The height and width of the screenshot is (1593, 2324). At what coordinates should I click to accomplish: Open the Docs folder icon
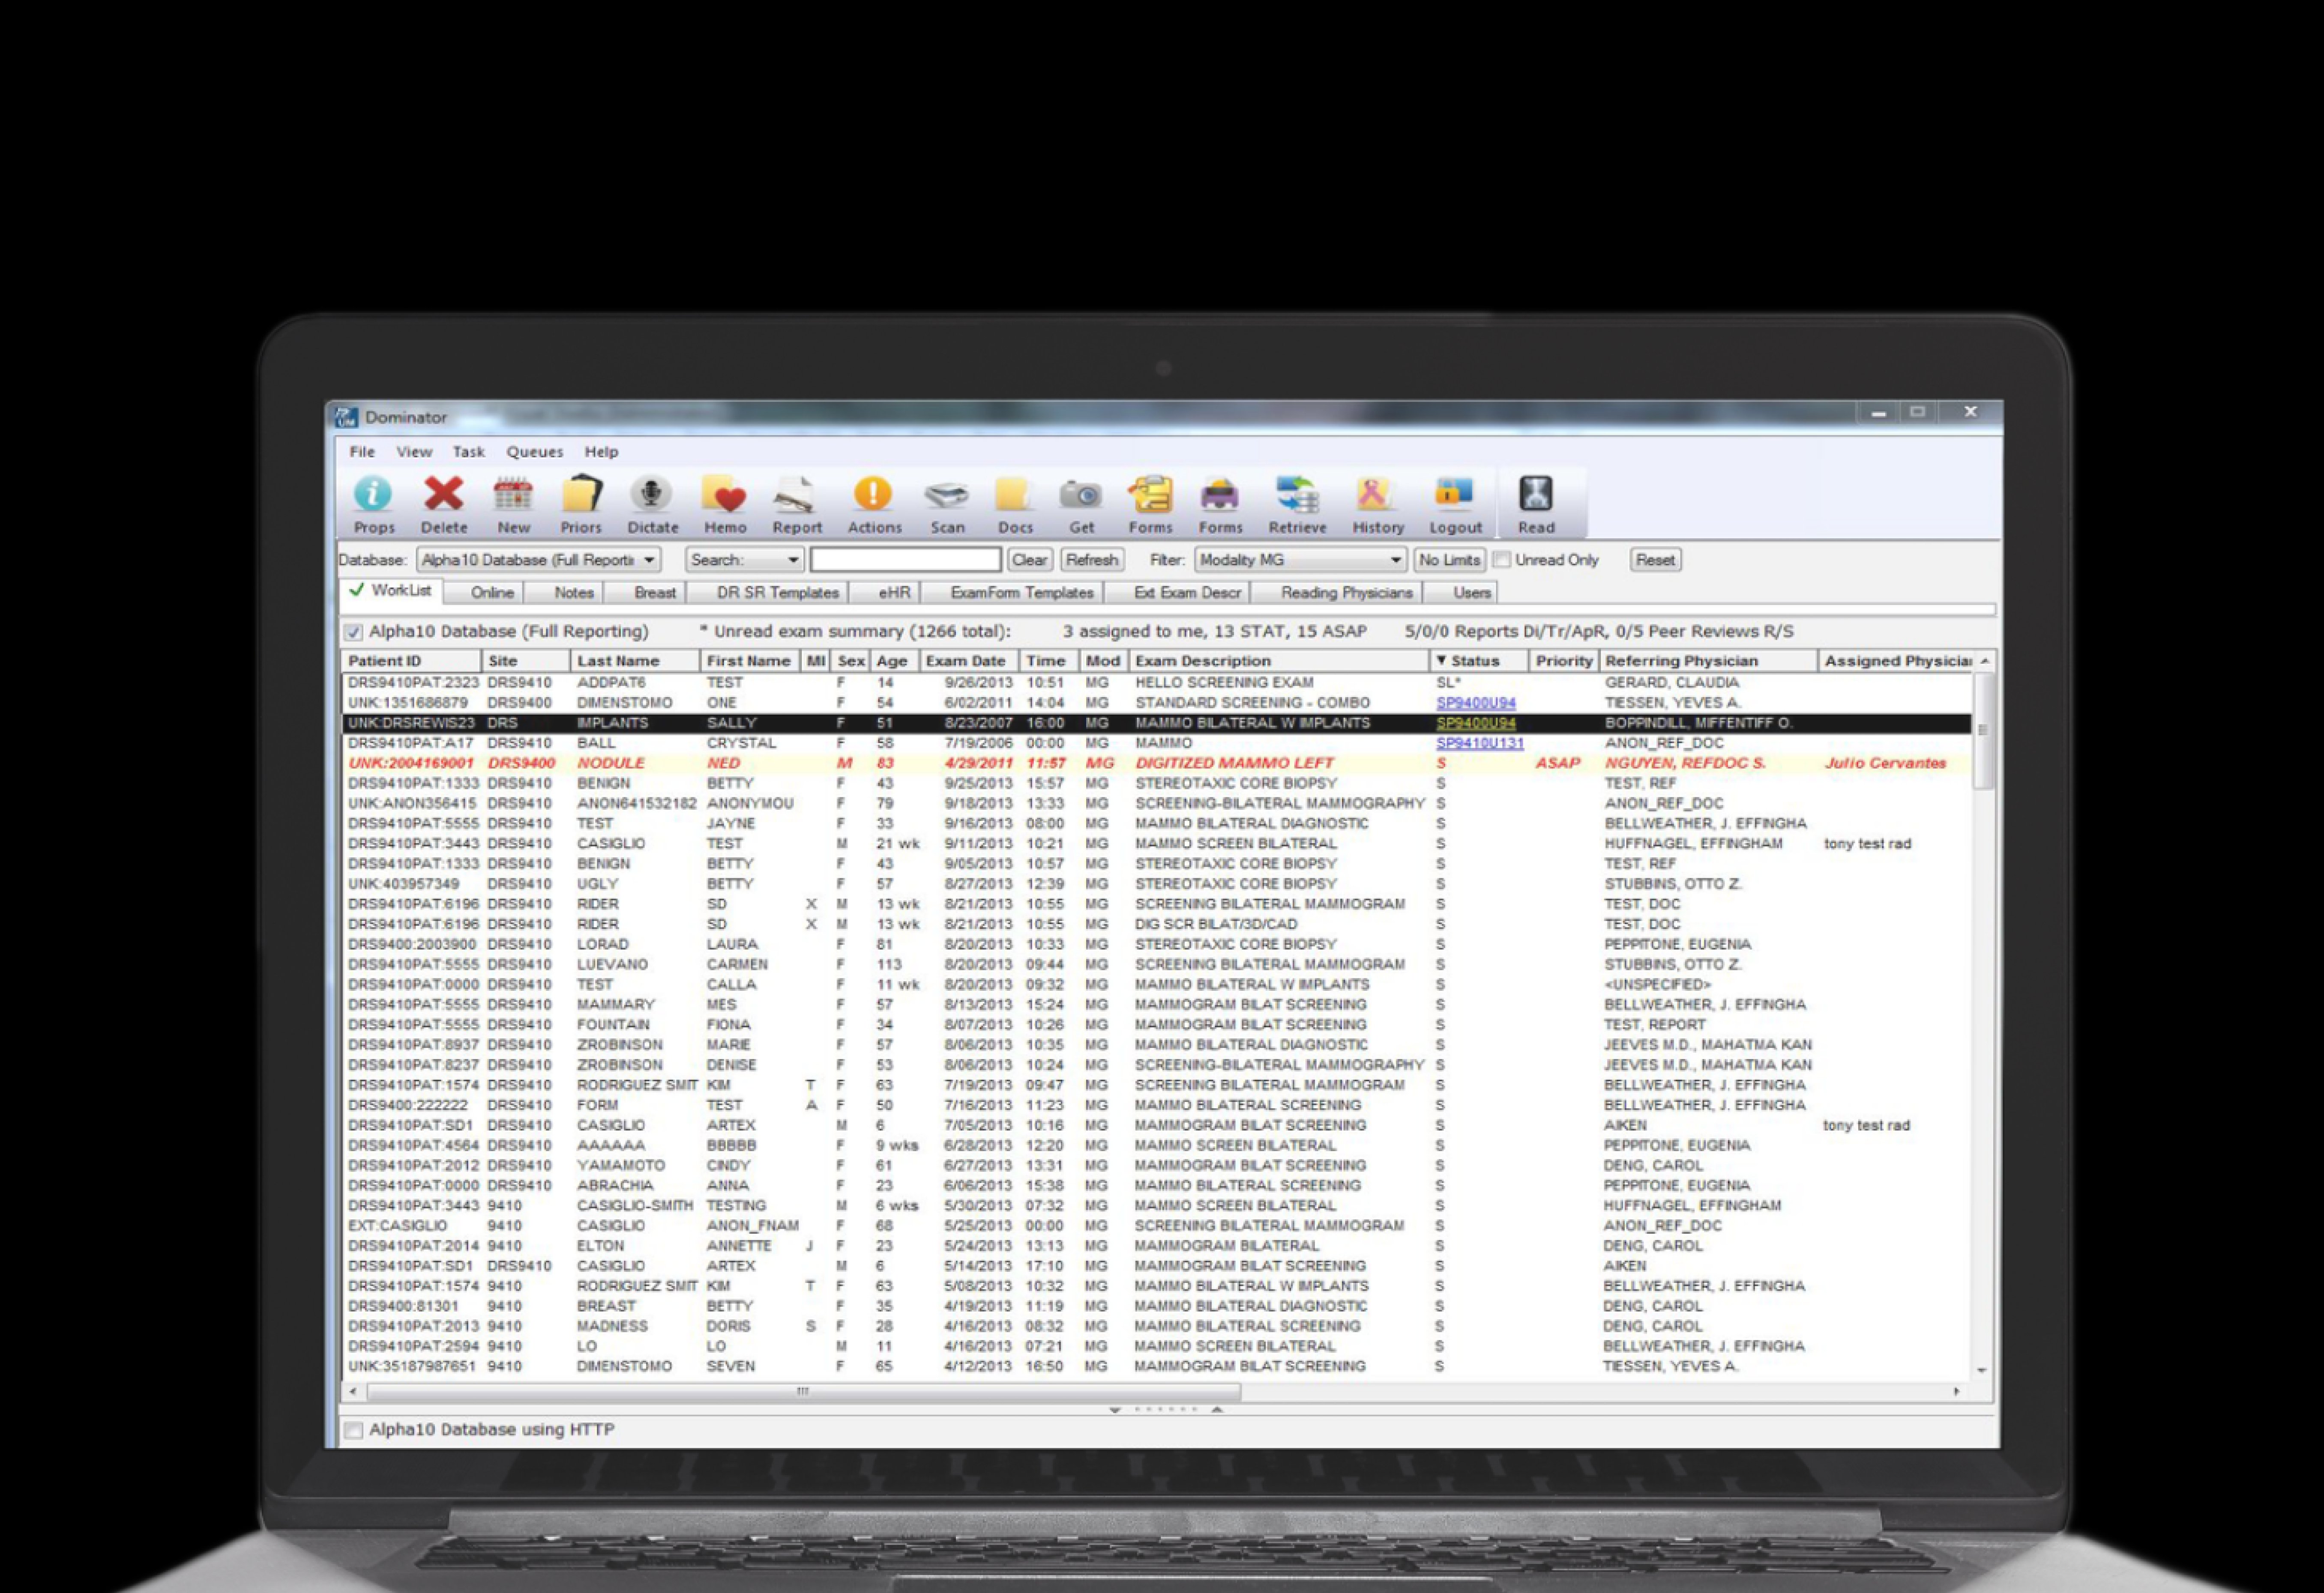(1014, 504)
